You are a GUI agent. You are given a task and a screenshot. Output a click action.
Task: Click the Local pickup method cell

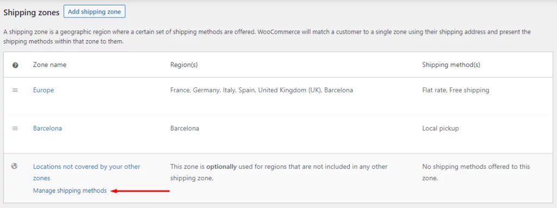441,129
